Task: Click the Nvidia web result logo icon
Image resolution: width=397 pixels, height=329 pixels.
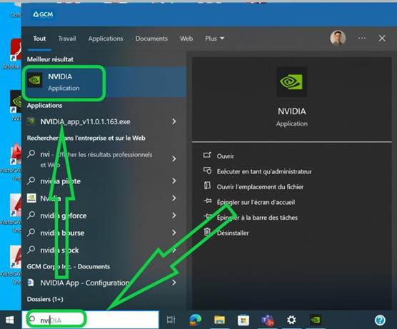Action: point(31,198)
